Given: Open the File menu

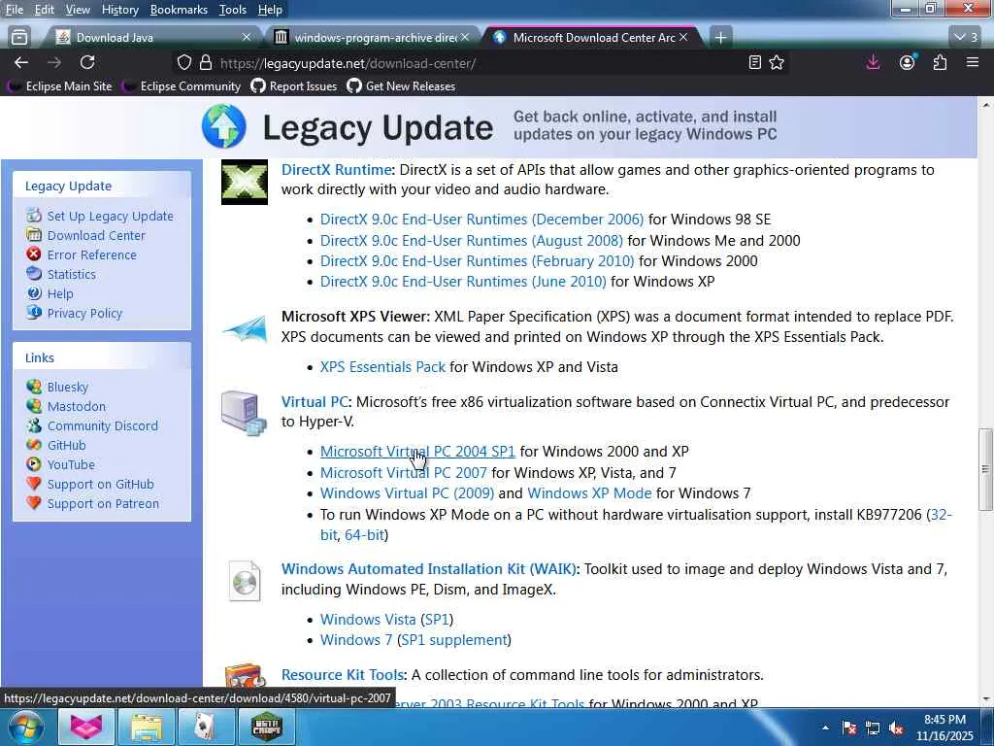Looking at the screenshot, I should pos(14,10).
